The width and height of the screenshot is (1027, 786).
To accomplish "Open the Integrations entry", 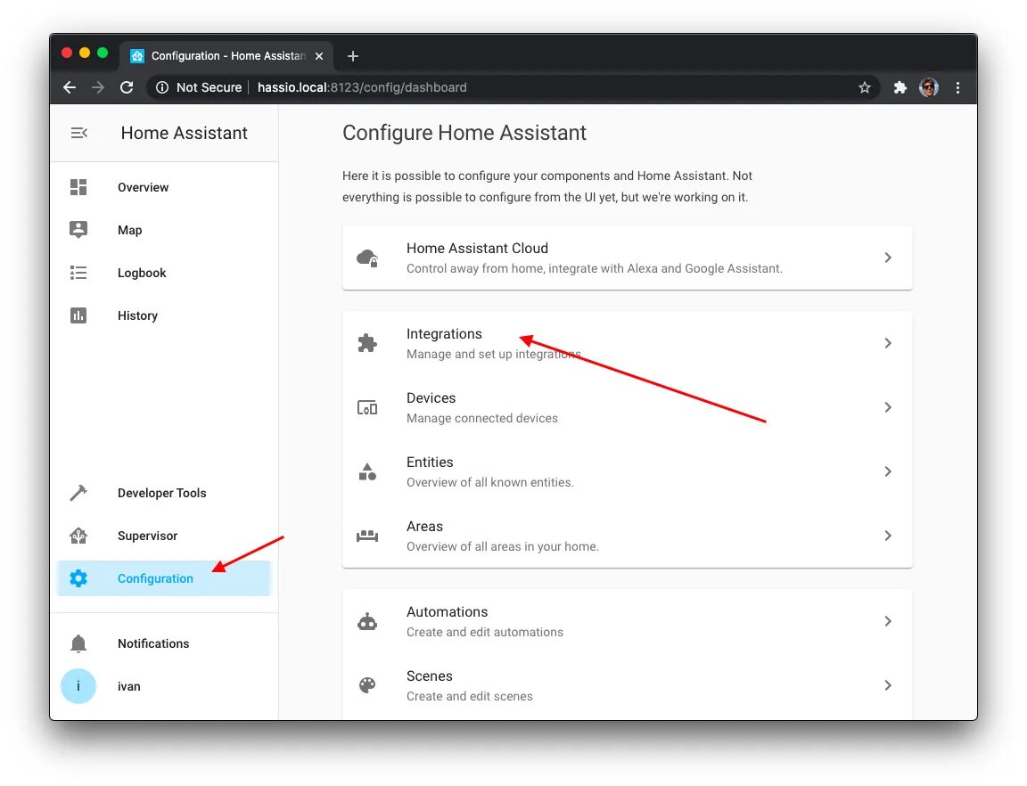I will (628, 343).
